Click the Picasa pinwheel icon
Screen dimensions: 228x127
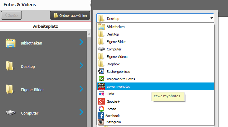pos(101,109)
